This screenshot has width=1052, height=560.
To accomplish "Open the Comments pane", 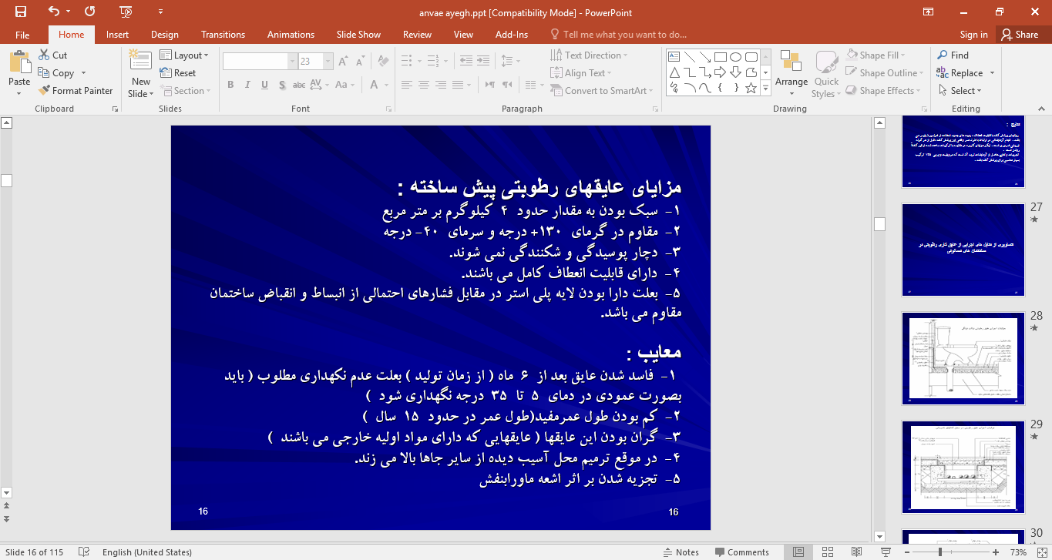I will pos(742,552).
